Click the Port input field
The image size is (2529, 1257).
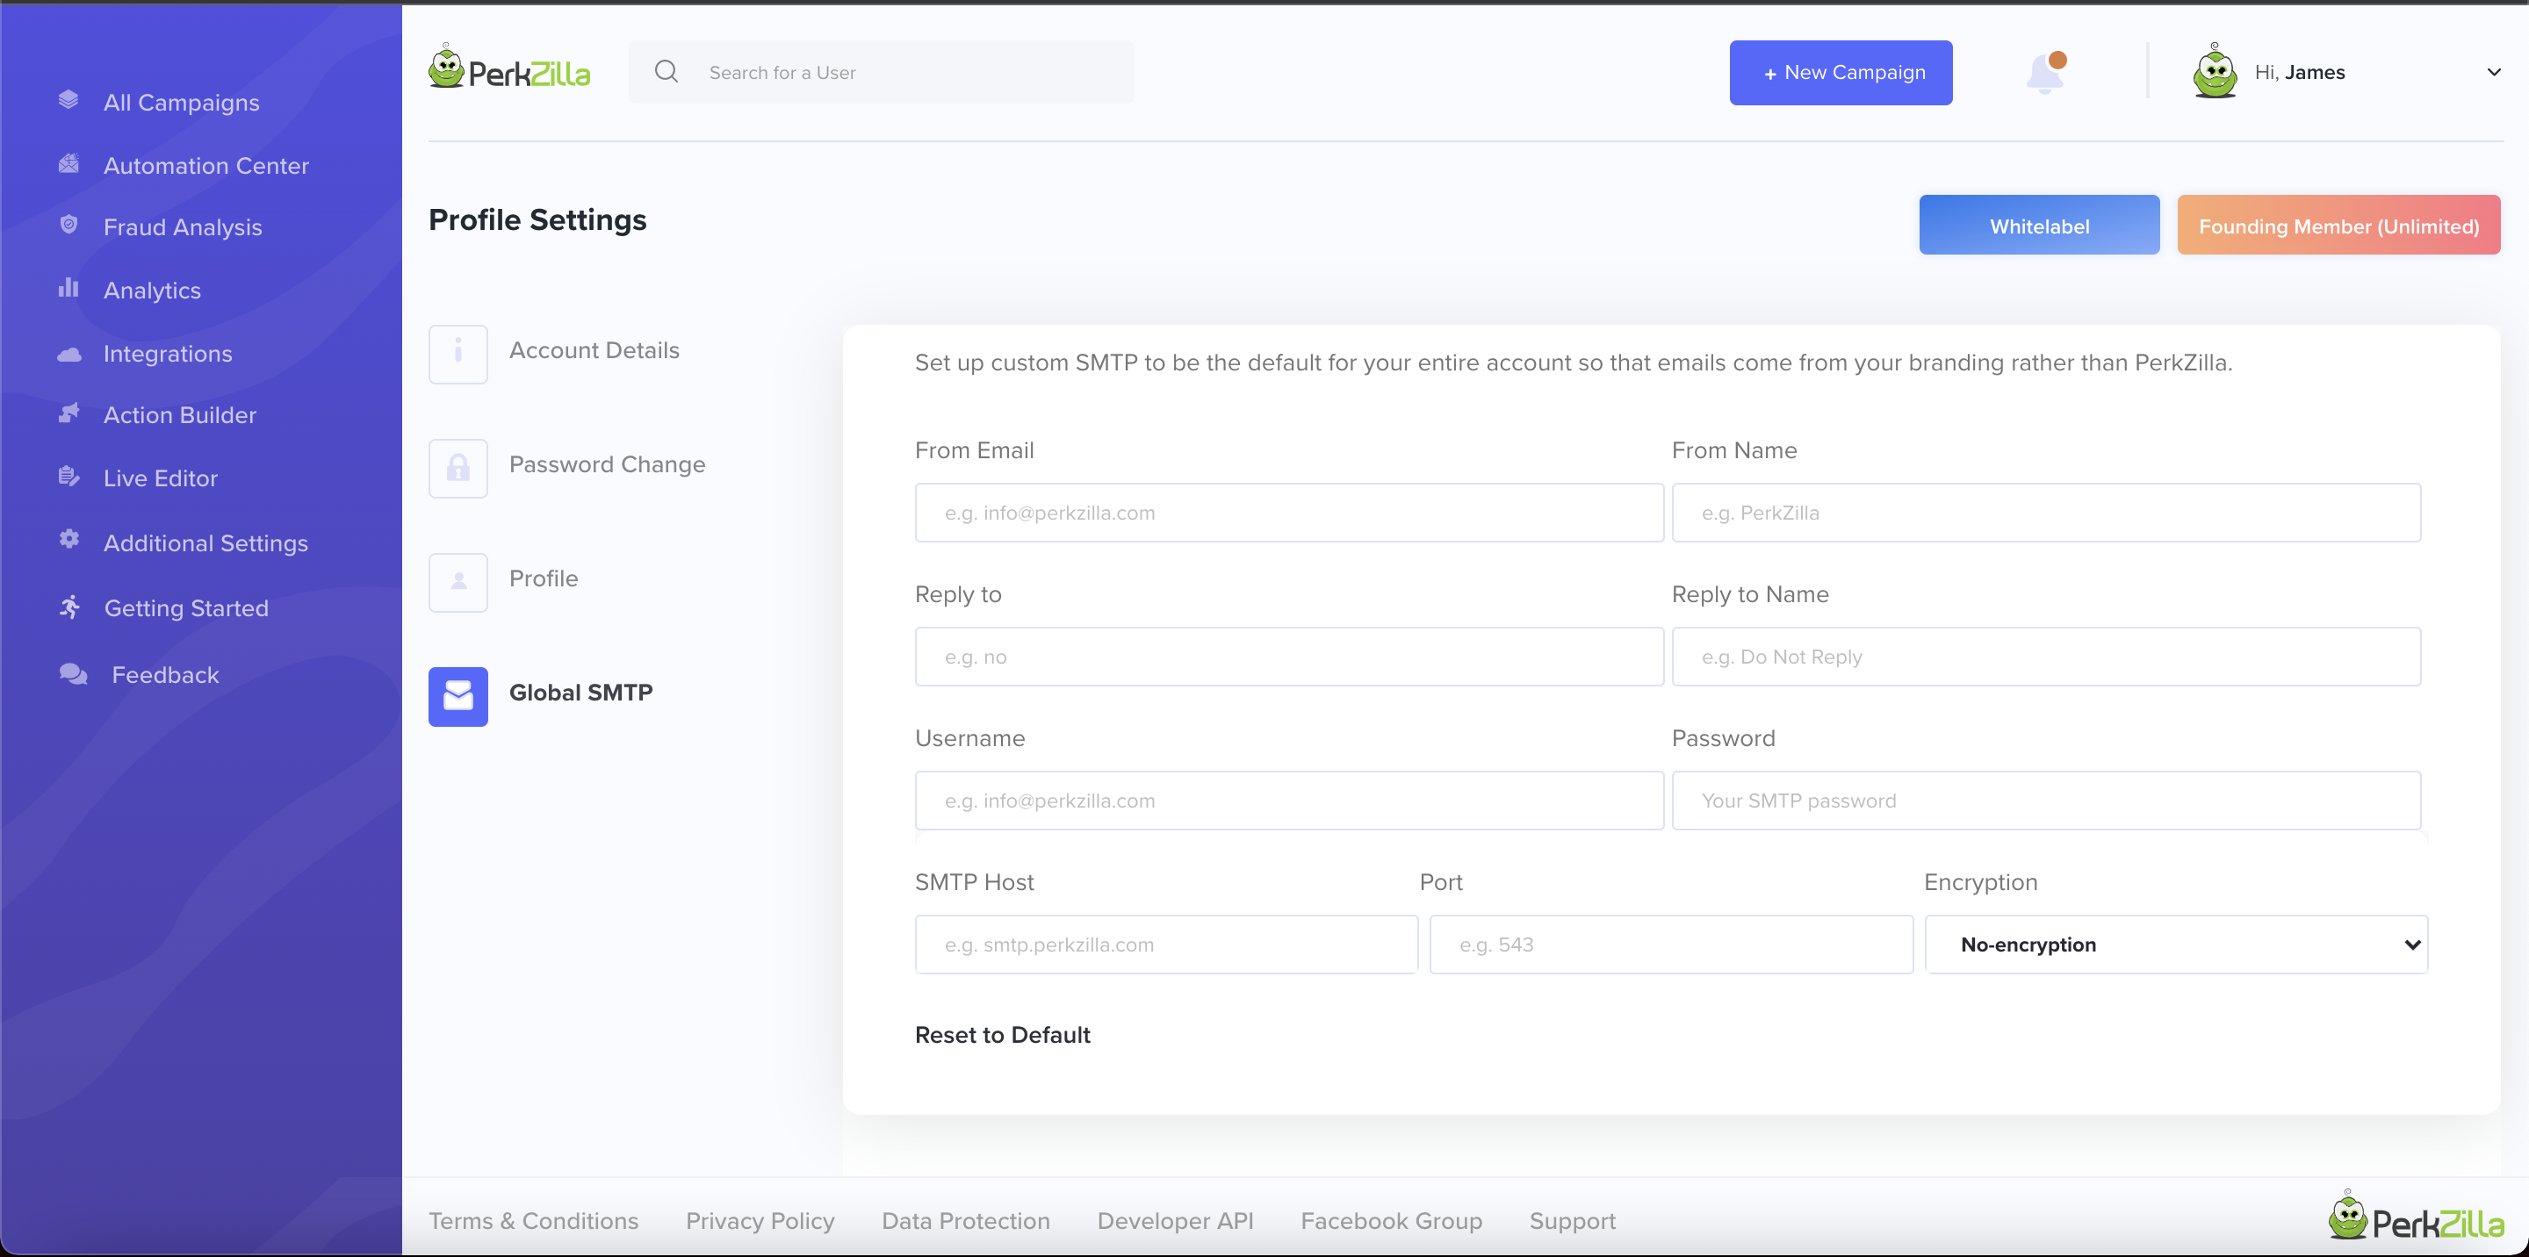[1671, 945]
